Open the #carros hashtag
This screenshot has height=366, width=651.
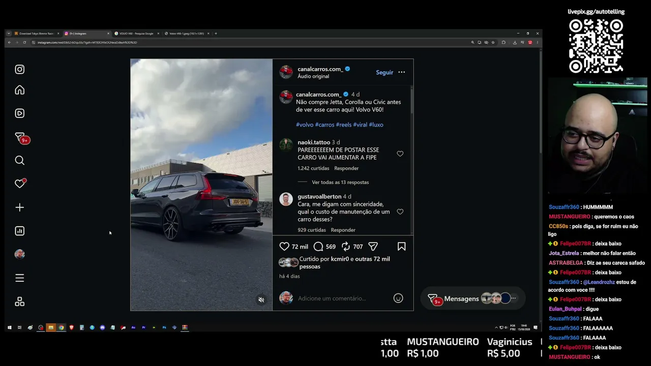(324, 125)
